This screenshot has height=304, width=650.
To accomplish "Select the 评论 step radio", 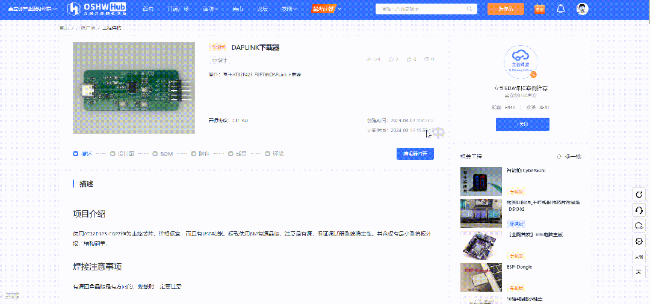I will [267, 153].
